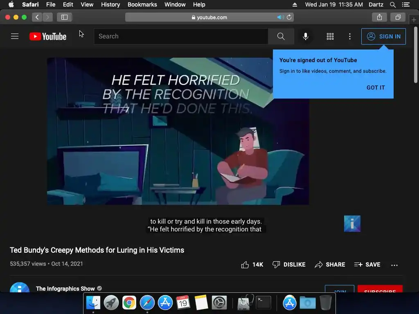419x314 pixels.
Task: Click the search magnifier button
Action: point(281,36)
